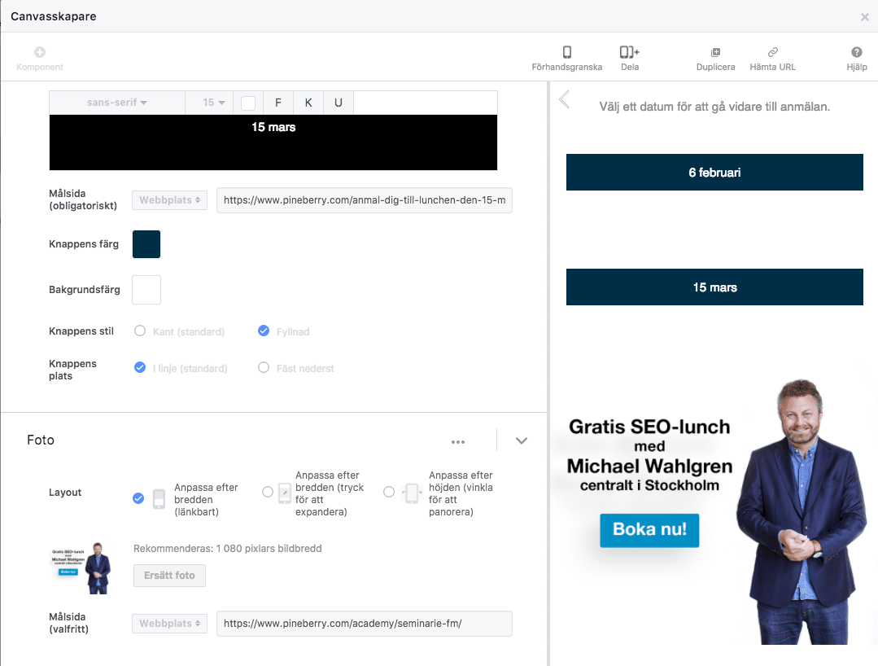
Task: Click the Dela share icon
Action: click(629, 52)
